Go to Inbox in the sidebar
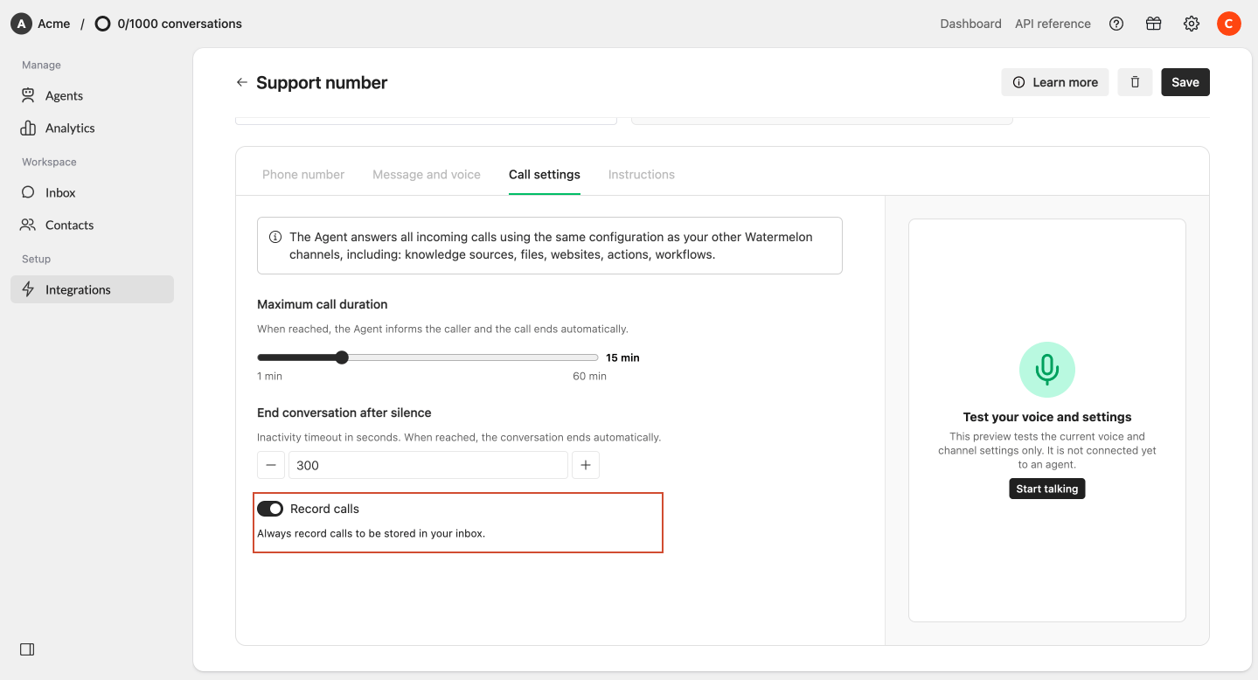Screen dimensions: 1258x680 click(x=92, y=192)
